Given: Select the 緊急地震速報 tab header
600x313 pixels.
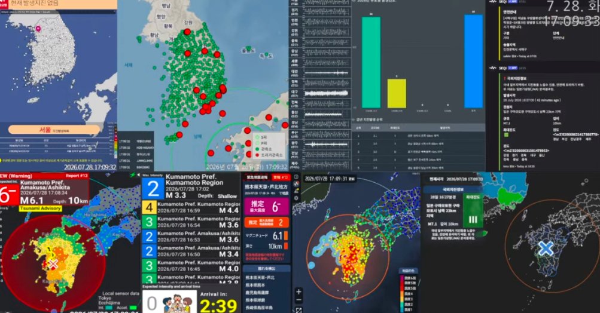Looking at the screenshot, I should [257, 177].
